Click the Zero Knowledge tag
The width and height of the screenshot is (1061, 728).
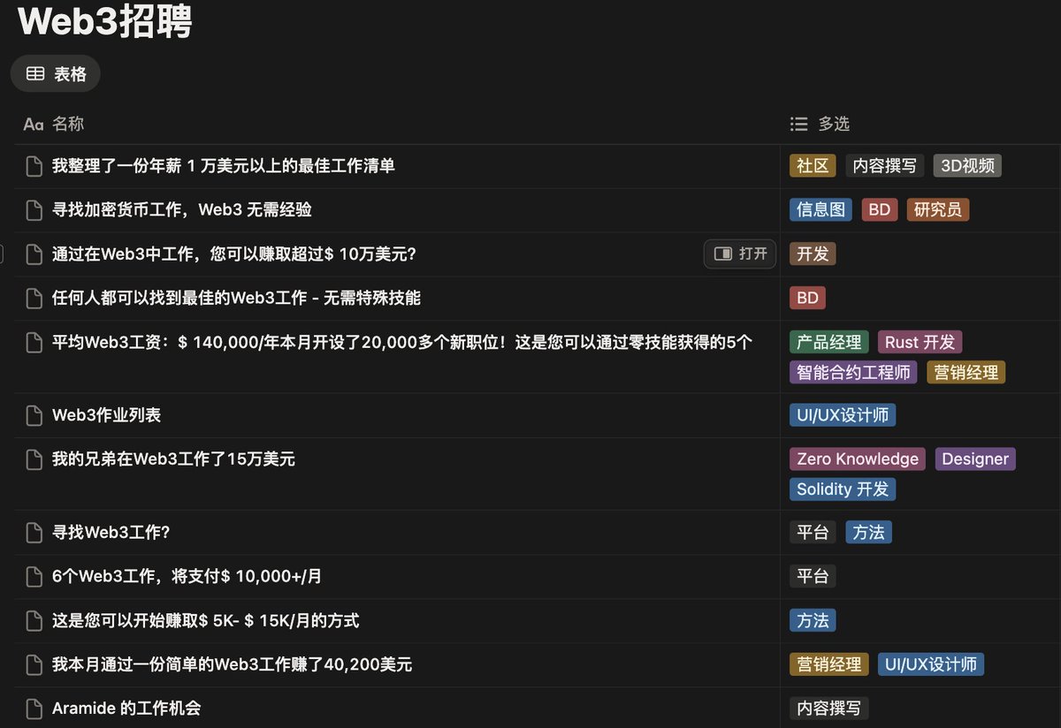tap(857, 459)
